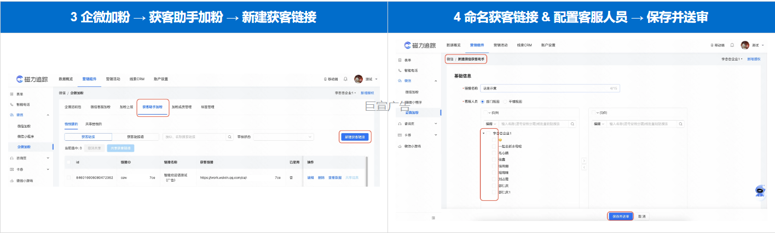Open notifications bell in right screenshot
Image resolution: width=775 pixels, height=233 pixels.
(x=732, y=45)
